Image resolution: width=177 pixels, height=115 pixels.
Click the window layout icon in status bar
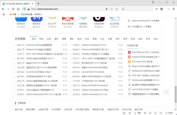(155, 113)
